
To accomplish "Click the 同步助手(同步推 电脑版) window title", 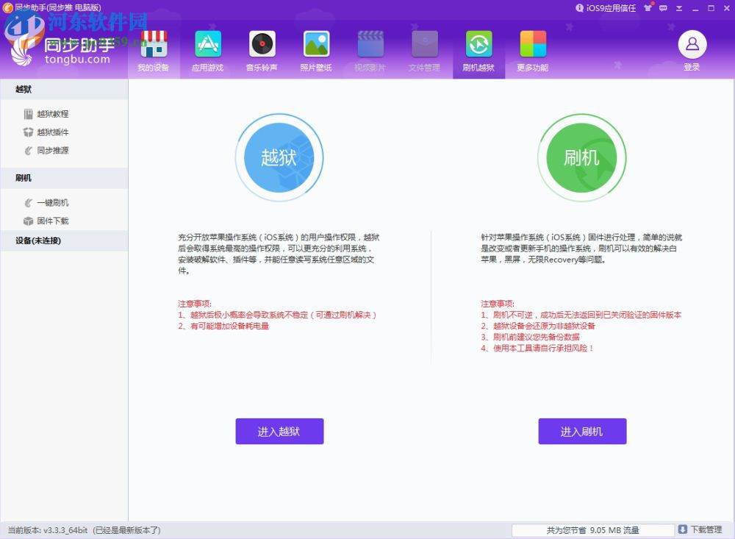I will [x=57, y=7].
